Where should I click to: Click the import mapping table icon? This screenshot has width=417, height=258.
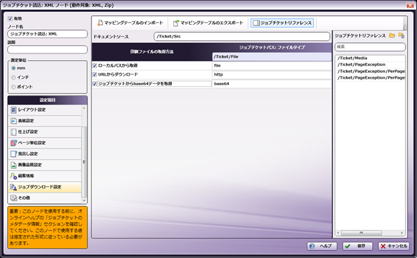click(100, 23)
